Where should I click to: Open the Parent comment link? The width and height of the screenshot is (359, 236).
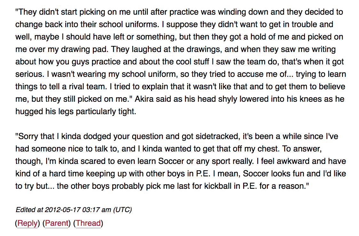(57, 223)
